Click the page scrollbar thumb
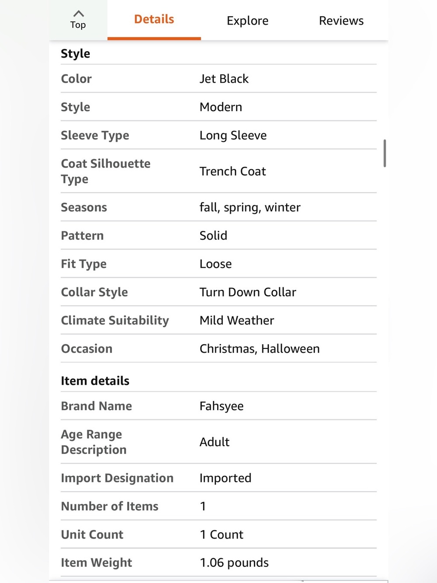437x583 pixels. point(385,153)
